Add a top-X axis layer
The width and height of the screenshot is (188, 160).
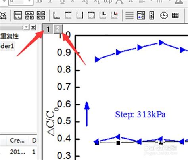[68, 15]
